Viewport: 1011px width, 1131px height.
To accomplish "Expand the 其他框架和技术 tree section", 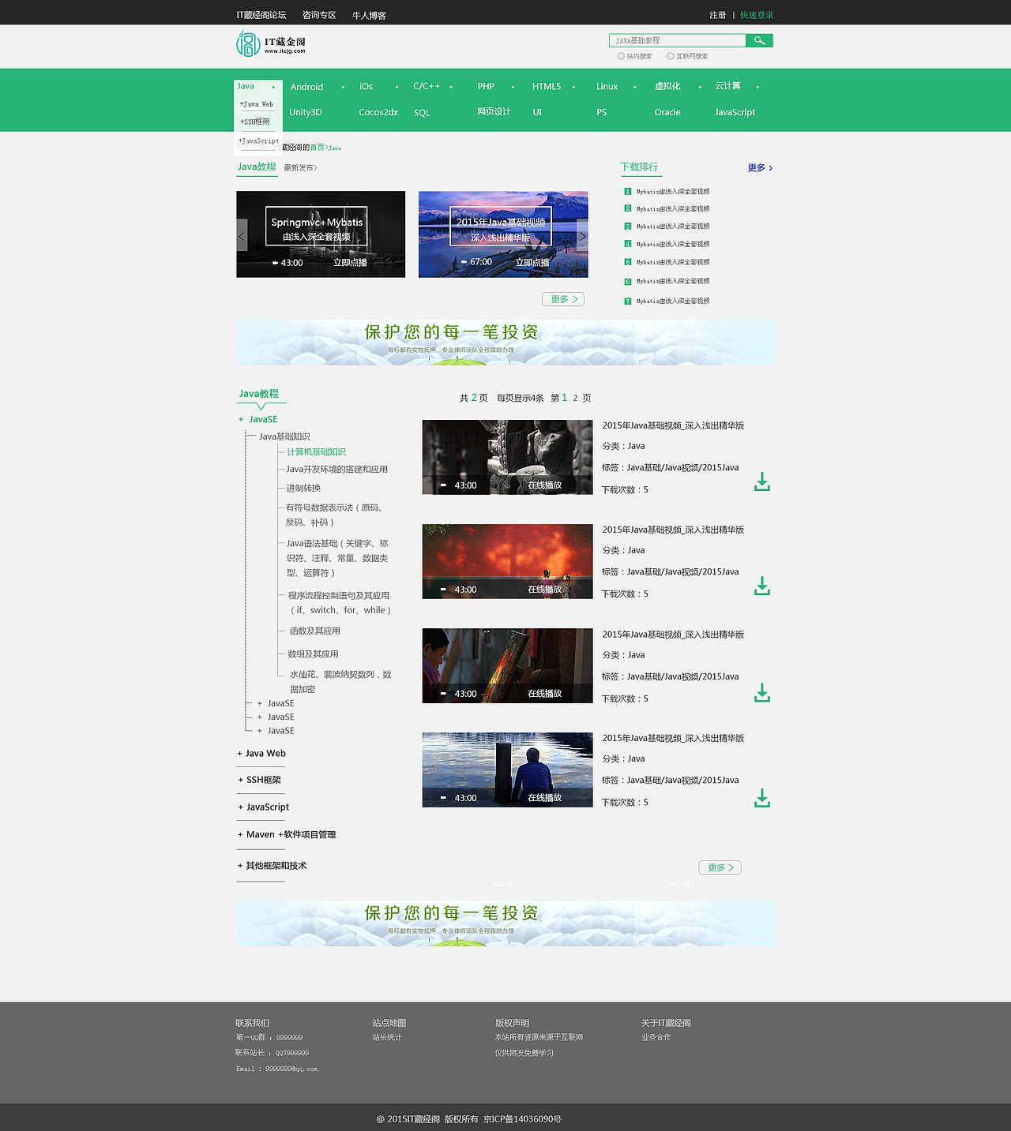I will pyautogui.click(x=272, y=865).
